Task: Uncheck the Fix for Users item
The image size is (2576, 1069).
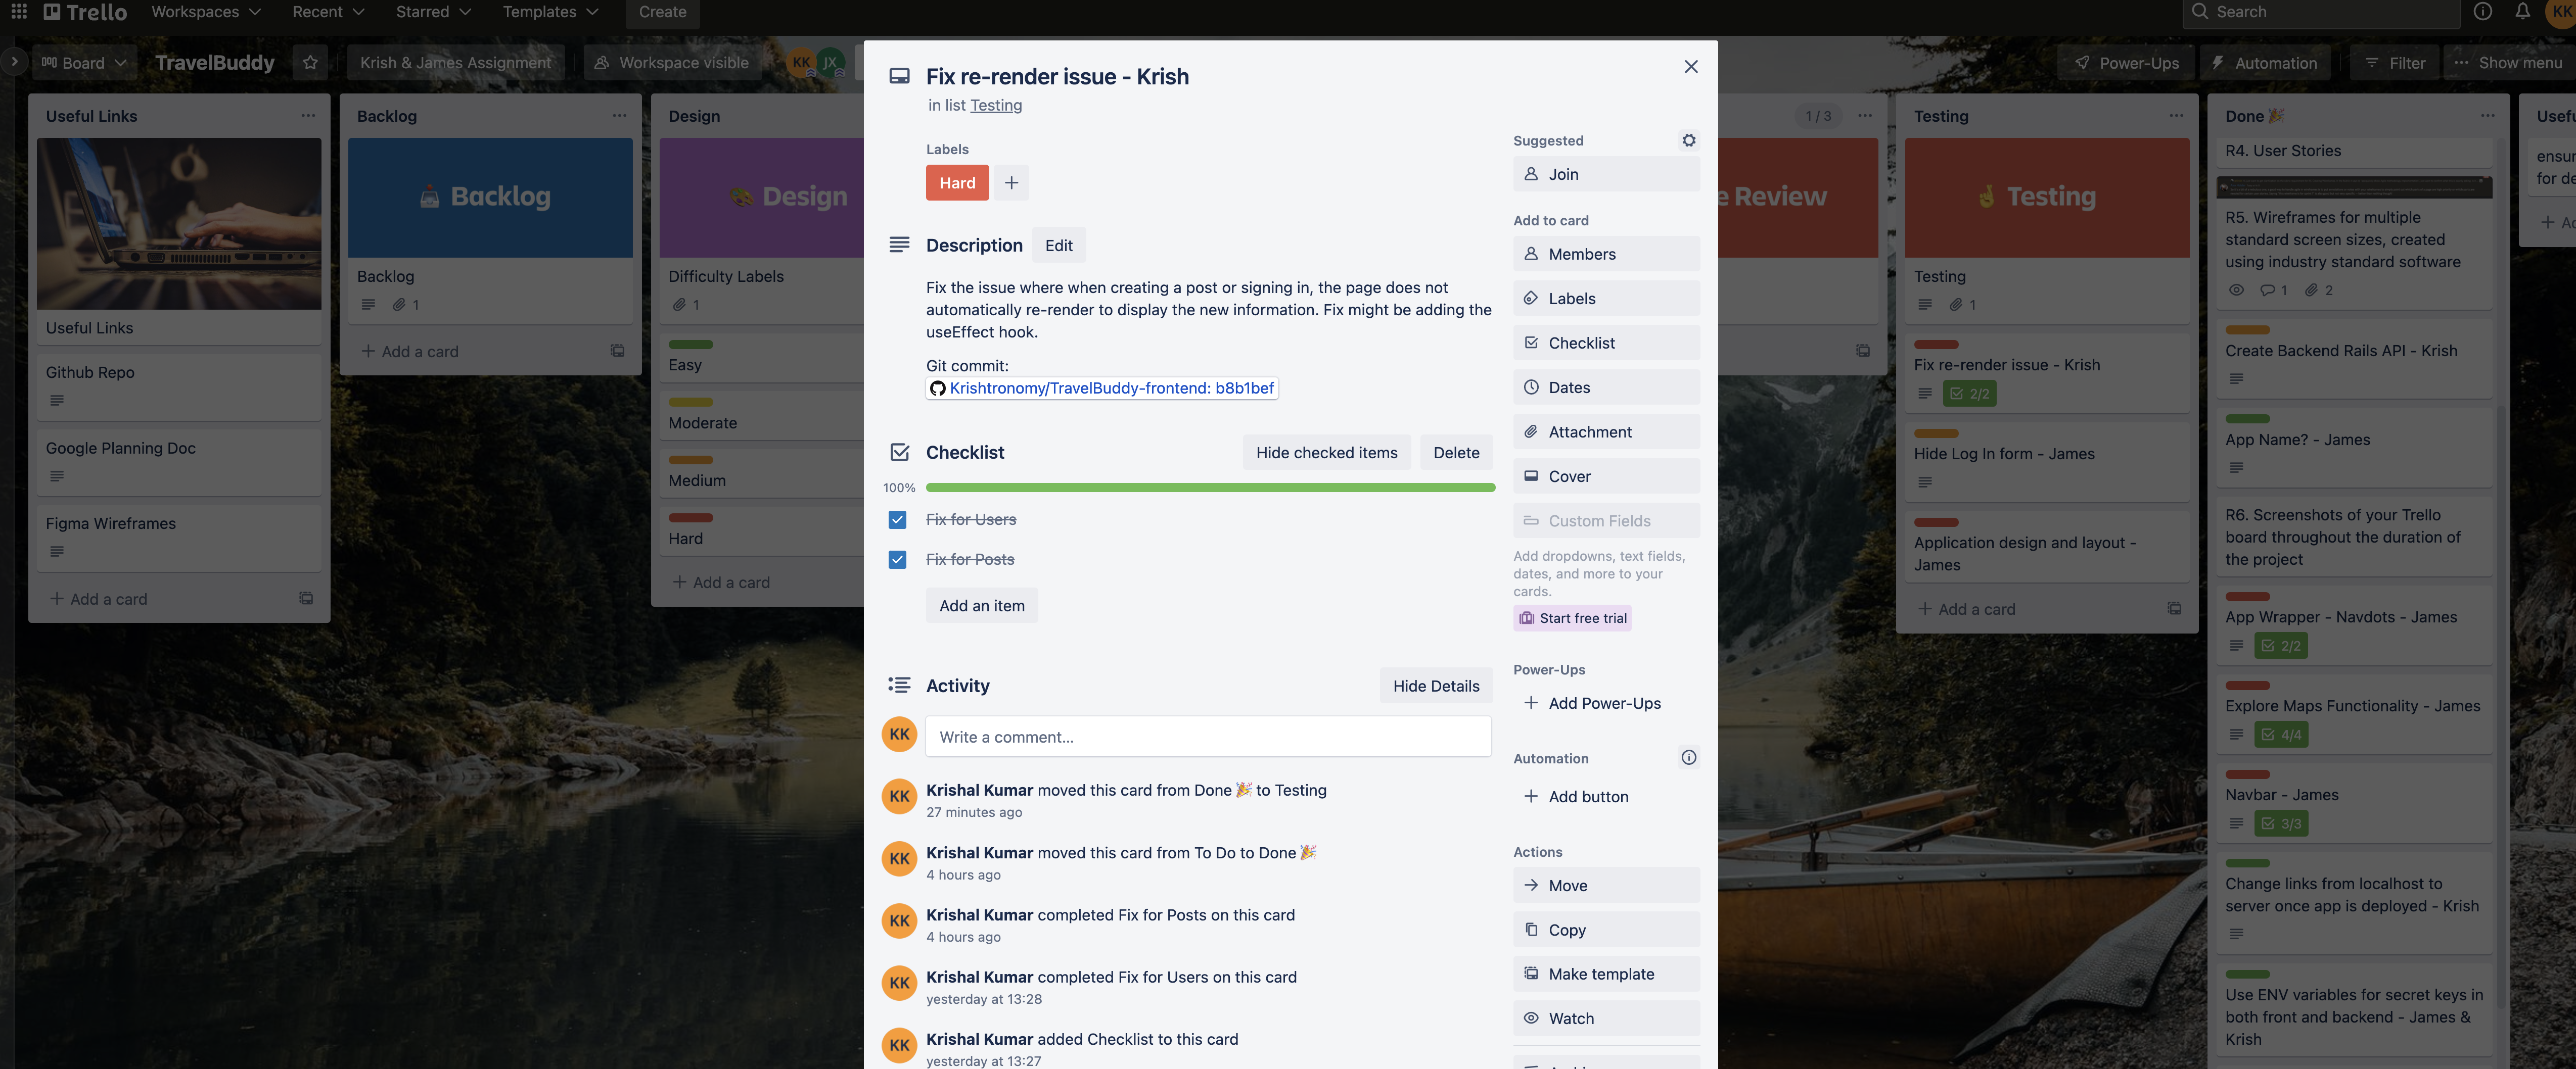Action: [897, 519]
